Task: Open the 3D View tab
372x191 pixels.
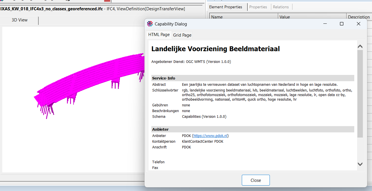Action: 19,20
